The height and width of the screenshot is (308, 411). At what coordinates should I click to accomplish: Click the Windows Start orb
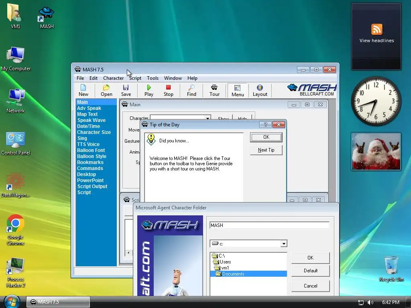coord(12,302)
